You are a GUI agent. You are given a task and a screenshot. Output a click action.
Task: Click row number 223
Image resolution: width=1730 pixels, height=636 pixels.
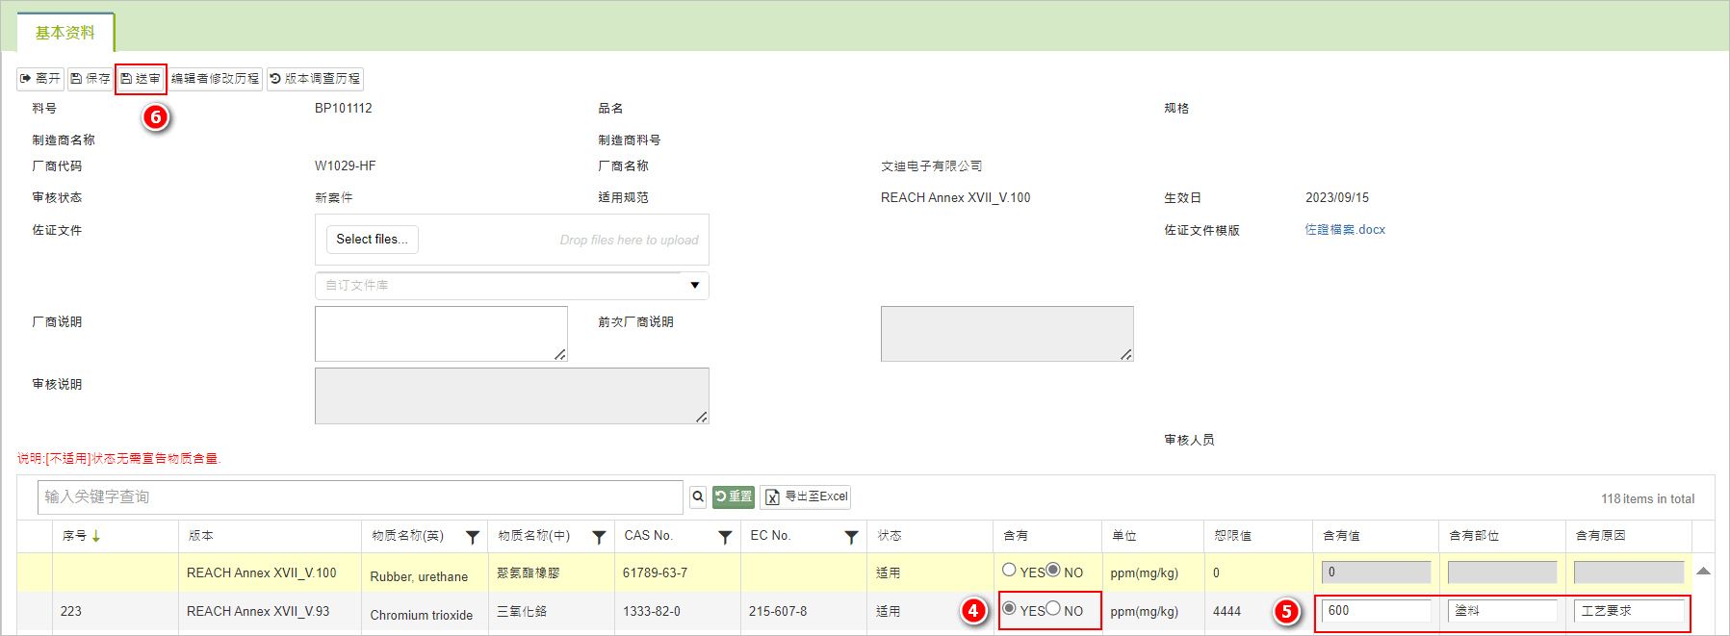pyautogui.click(x=71, y=612)
